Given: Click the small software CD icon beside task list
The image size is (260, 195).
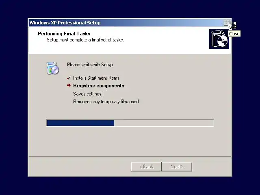Looking at the screenshot, I should [x=52, y=68].
